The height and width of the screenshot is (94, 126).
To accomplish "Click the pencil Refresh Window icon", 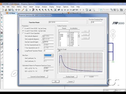I will tap(23, 10).
